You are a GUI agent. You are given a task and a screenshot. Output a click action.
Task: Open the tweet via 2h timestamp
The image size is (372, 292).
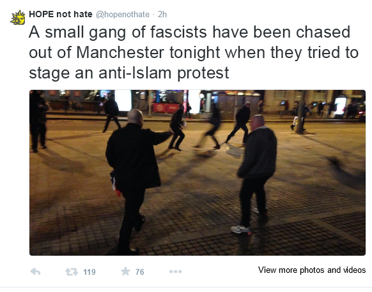pos(162,15)
